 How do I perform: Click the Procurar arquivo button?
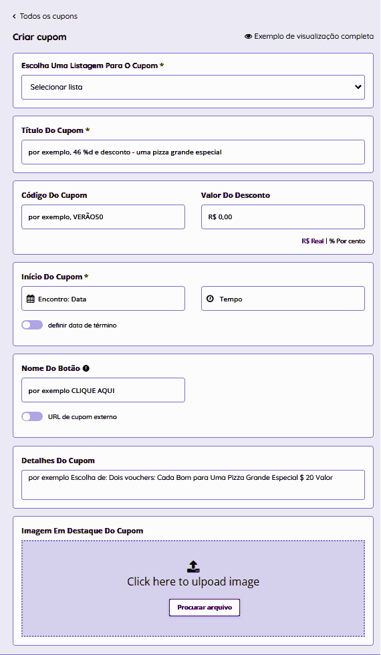[205, 608]
